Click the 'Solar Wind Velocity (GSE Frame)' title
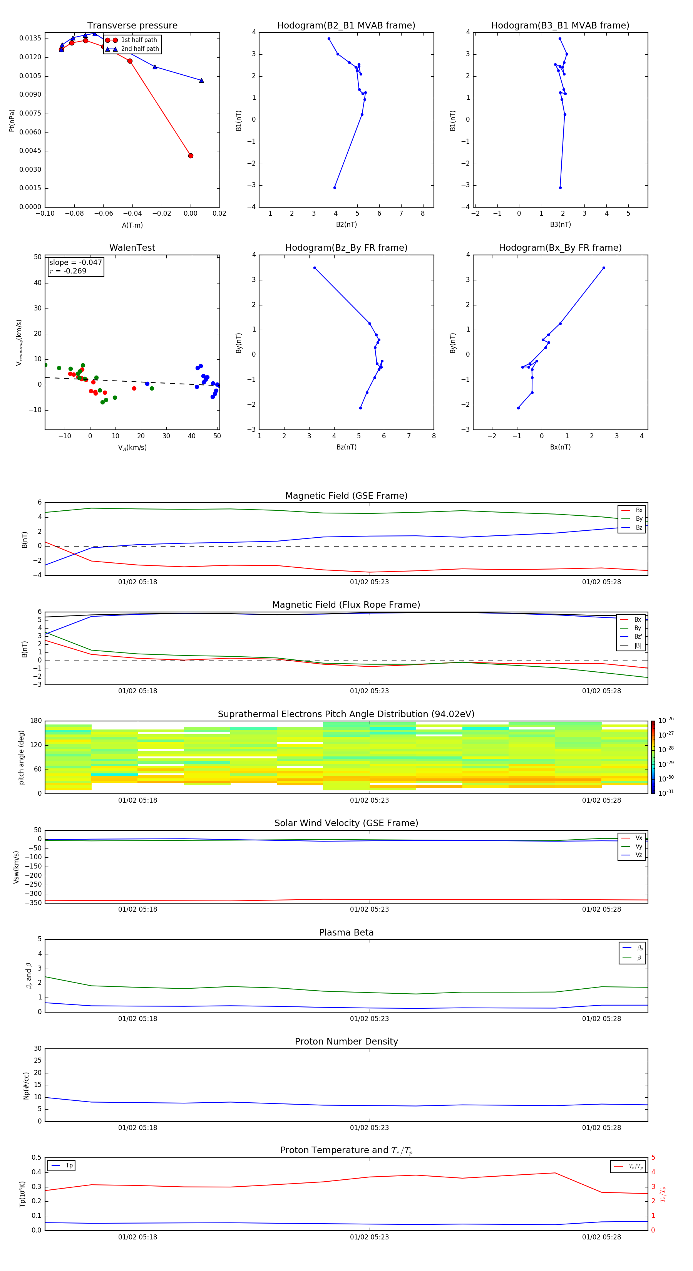The width and height of the screenshot is (693, 1271). [346, 823]
